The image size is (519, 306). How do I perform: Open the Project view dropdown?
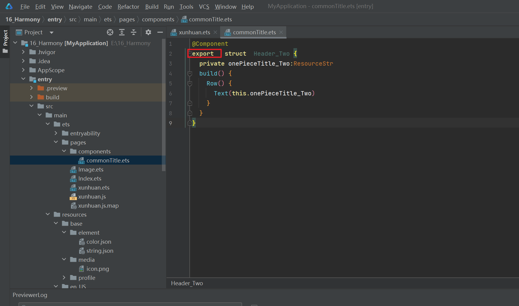point(52,32)
